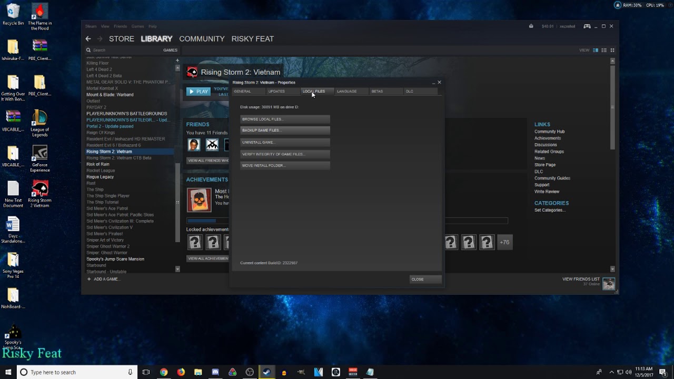Launch Big Picture mode controller icon
The height and width of the screenshot is (379, 674).
[x=587, y=26]
